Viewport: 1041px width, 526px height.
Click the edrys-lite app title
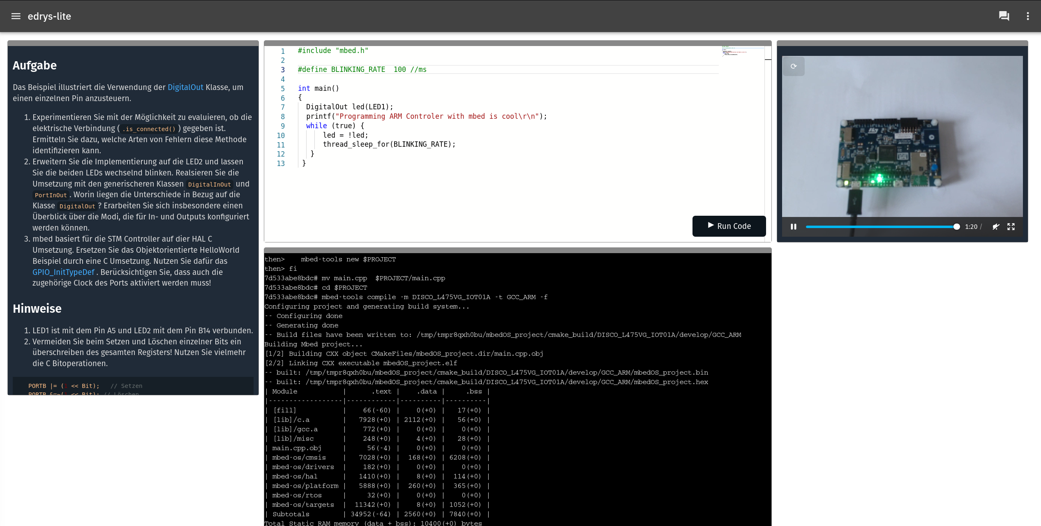click(x=49, y=16)
